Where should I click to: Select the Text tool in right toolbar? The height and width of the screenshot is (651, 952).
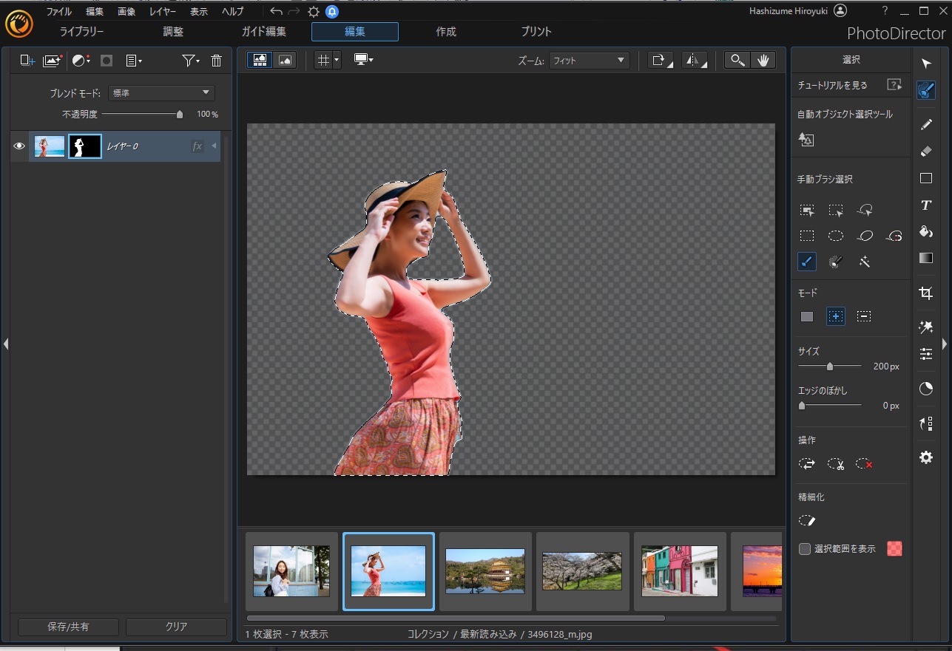click(925, 205)
